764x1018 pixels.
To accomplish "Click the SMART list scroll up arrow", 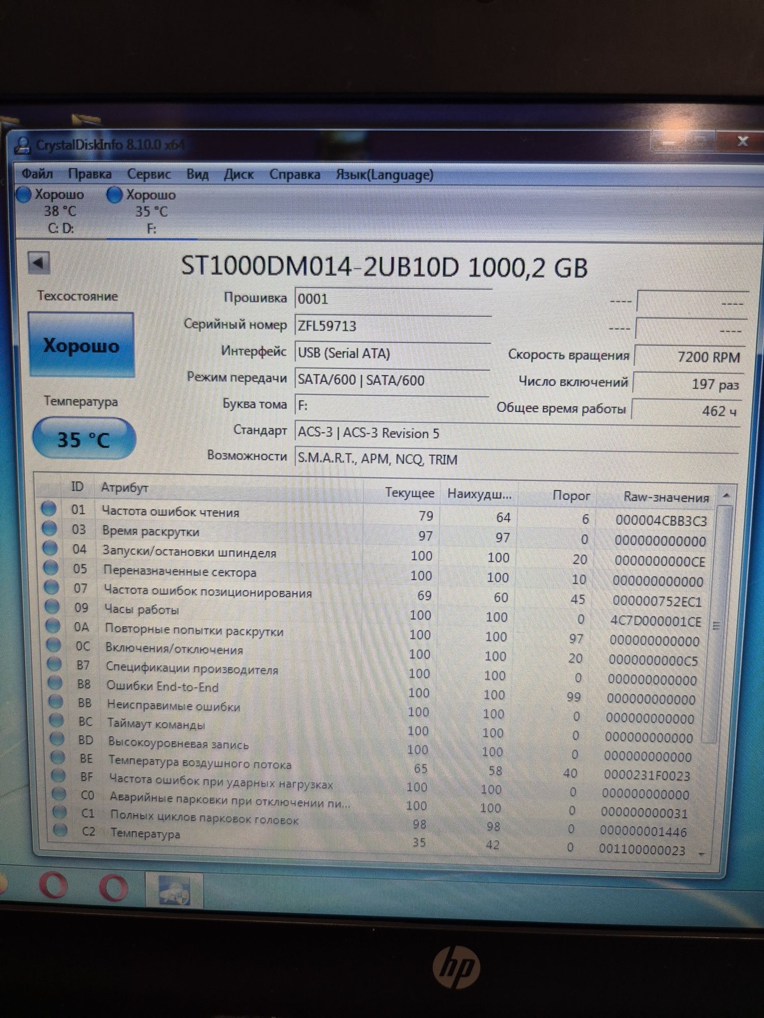I will tap(726, 495).
